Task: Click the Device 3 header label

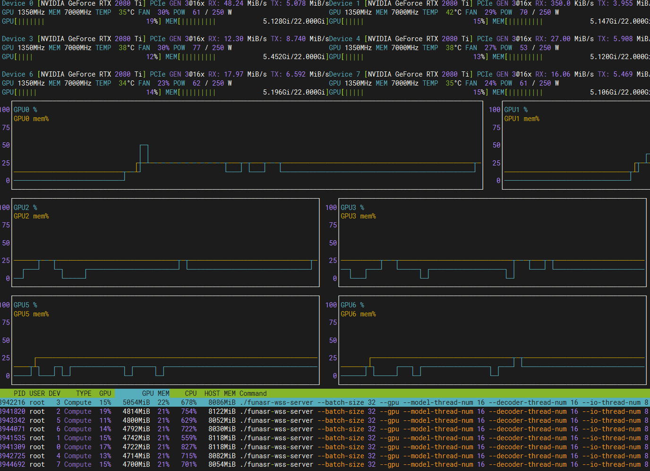Action: click(17, 39)
